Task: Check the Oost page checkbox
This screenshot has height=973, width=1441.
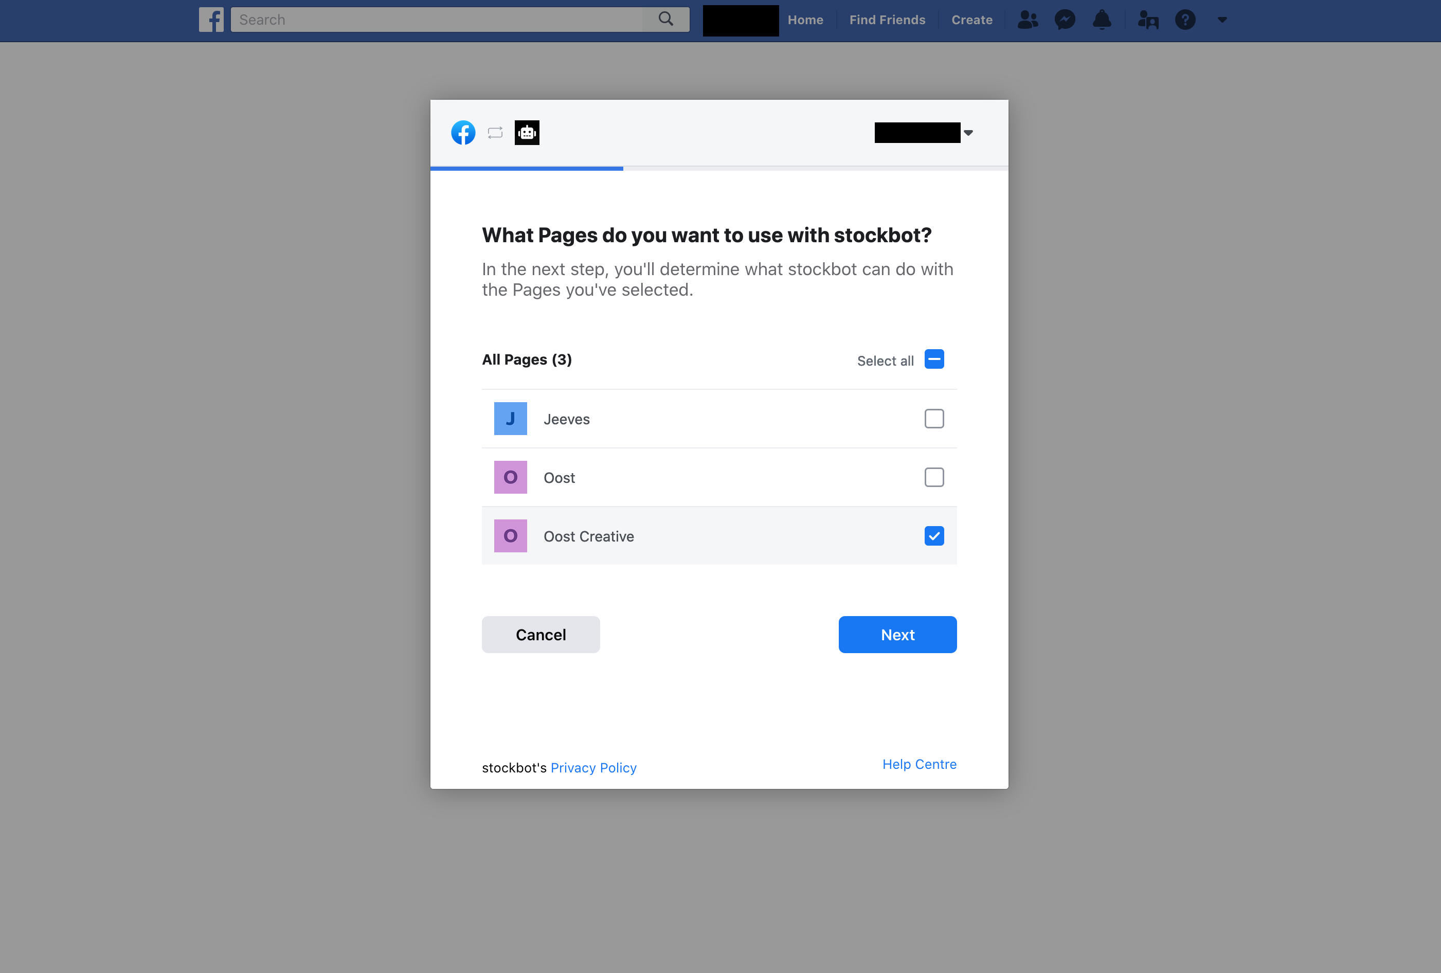Action: [934, 477]
